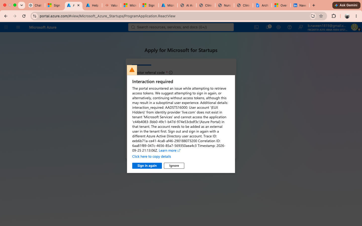This screenshot has width=362, height=226.
Task: Open the Learn more link
Action: pyautogui.click(x=169, y=150)
